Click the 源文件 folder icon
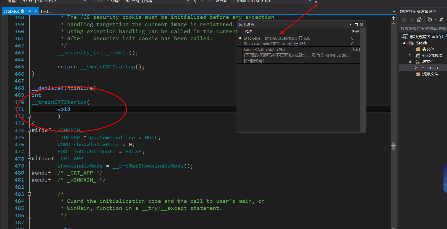Screen dimensions: 447x229 coord(418,62)
